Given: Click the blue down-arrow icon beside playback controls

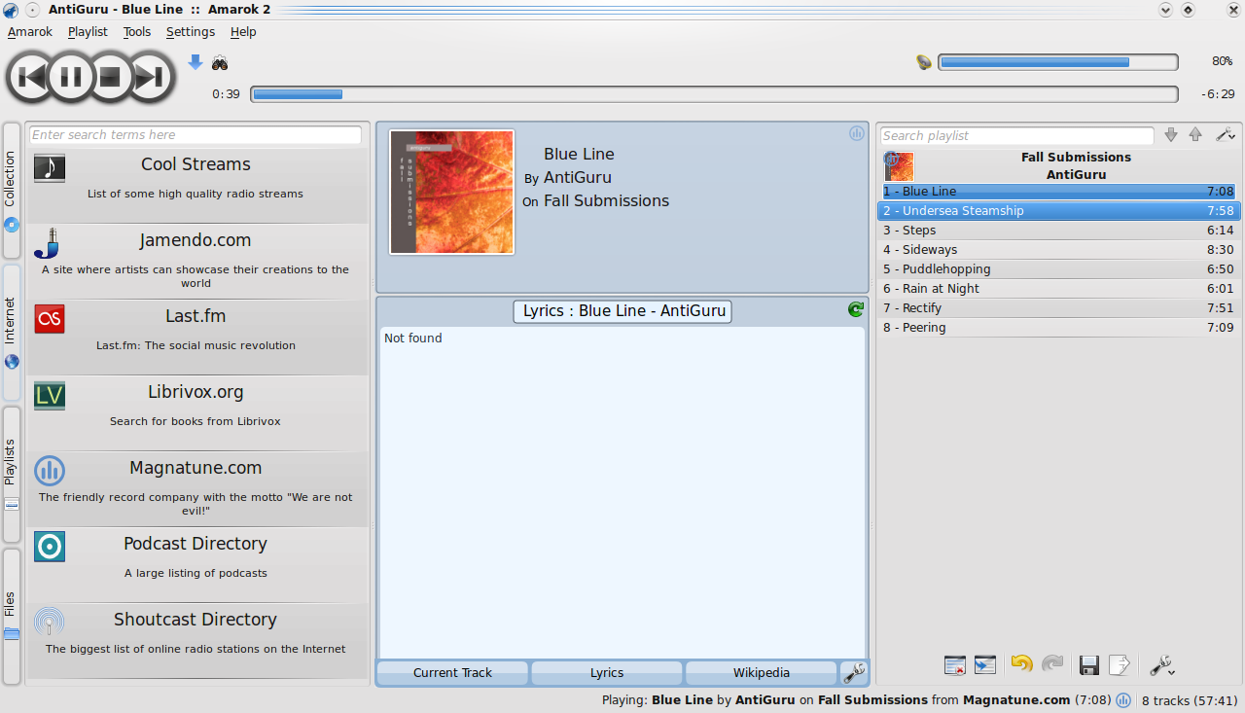Looking at the screenshot, I should 196,62.
